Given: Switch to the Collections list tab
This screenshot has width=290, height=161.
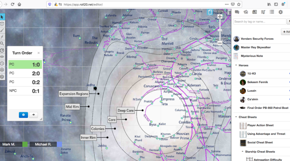Looking at the screenshot, I should 272,12.
